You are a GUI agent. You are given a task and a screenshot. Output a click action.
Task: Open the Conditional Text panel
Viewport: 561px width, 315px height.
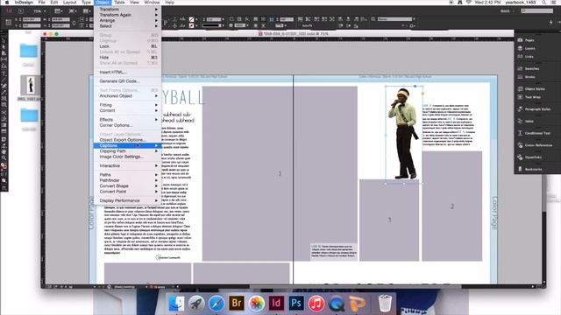[x=533, y=133]
